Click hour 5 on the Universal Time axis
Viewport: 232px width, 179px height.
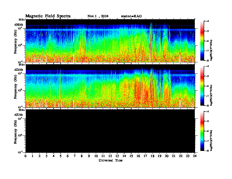coord(61,156)
